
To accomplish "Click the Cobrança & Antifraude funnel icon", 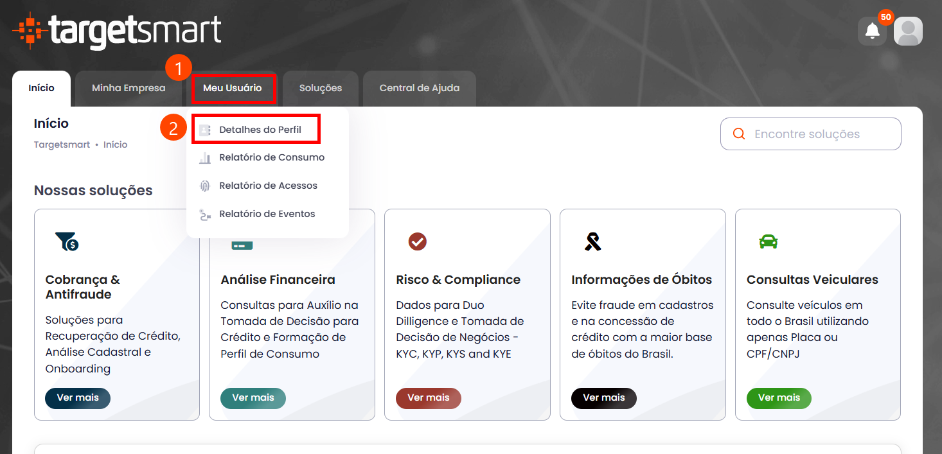I will click(66, 241).
